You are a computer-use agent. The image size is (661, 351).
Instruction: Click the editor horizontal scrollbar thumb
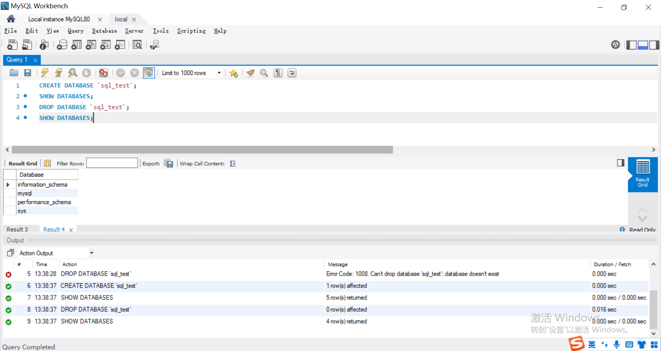tap(202, 150)
